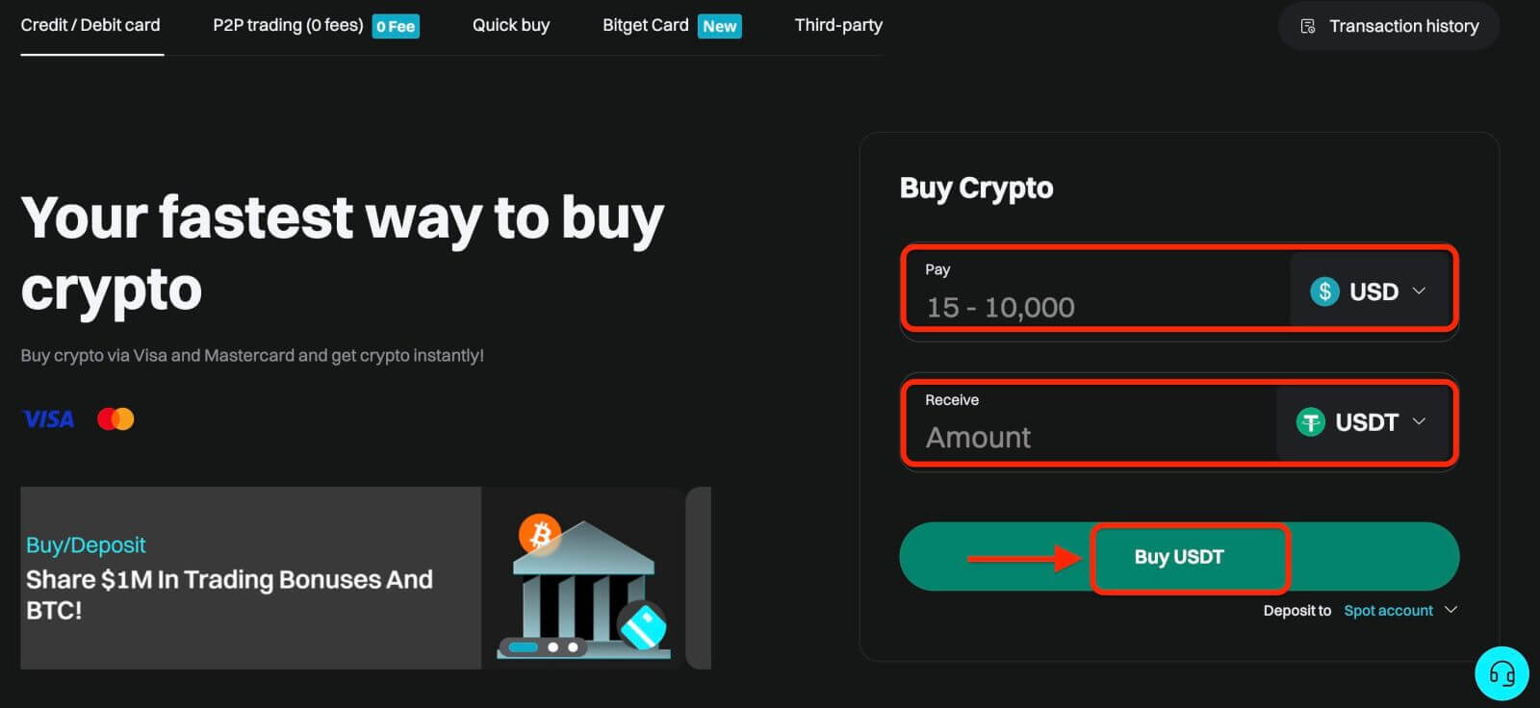1540x708 pixels.
Task: Expand the USDT crypto dropdown
Action: tap(1418, 422)
